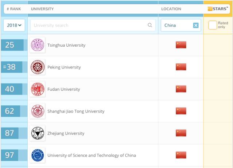Click the UNIVERSITY column header

[x=42, y=9]
